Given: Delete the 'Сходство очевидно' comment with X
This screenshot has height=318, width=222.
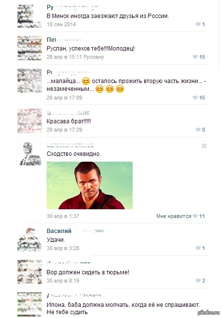Looking at the screenshot, I should pyautogui.click(x=204, y=146).
